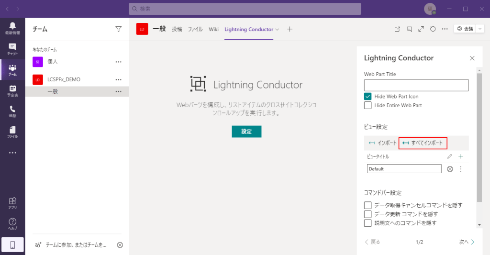Open the Files sidebar icon
This screenshot has width=490, height=255.
(x=12, y=132)
